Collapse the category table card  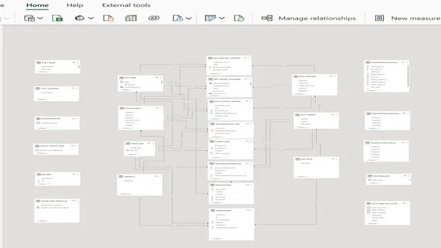click(x=126, y=194)
